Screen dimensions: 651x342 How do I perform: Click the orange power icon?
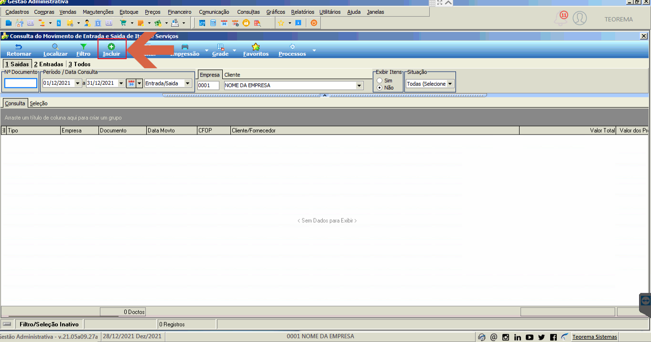point(314,22)
